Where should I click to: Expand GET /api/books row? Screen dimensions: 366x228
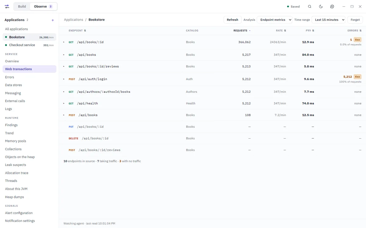[x=64, y=55]
